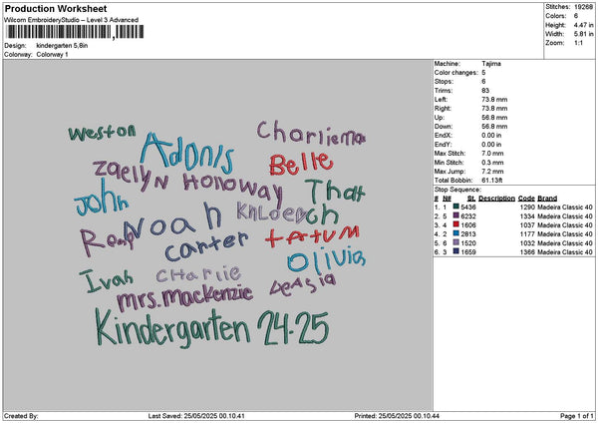Select the Colorway 1 value
This screenshot has width=598, height=423.
coord(52,55)
